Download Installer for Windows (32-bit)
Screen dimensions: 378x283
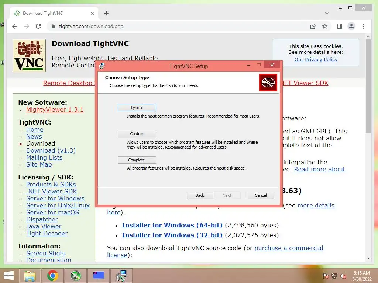pos(172,235)
